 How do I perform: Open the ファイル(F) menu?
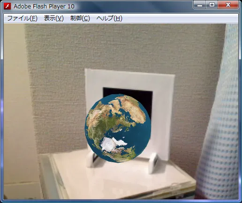click(22, 18)
